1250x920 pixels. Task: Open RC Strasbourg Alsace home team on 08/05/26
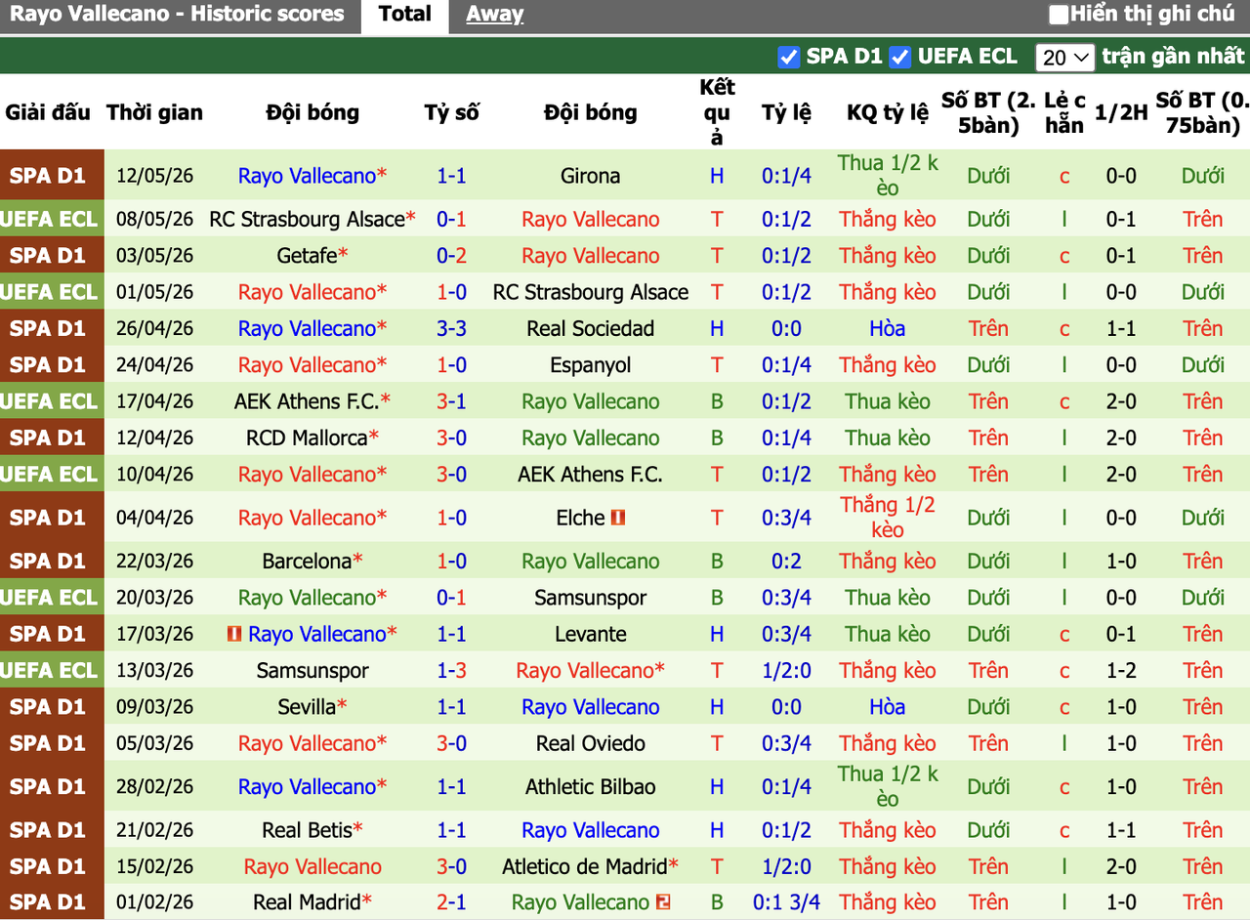pyautogui.click(x=307, y=220)
